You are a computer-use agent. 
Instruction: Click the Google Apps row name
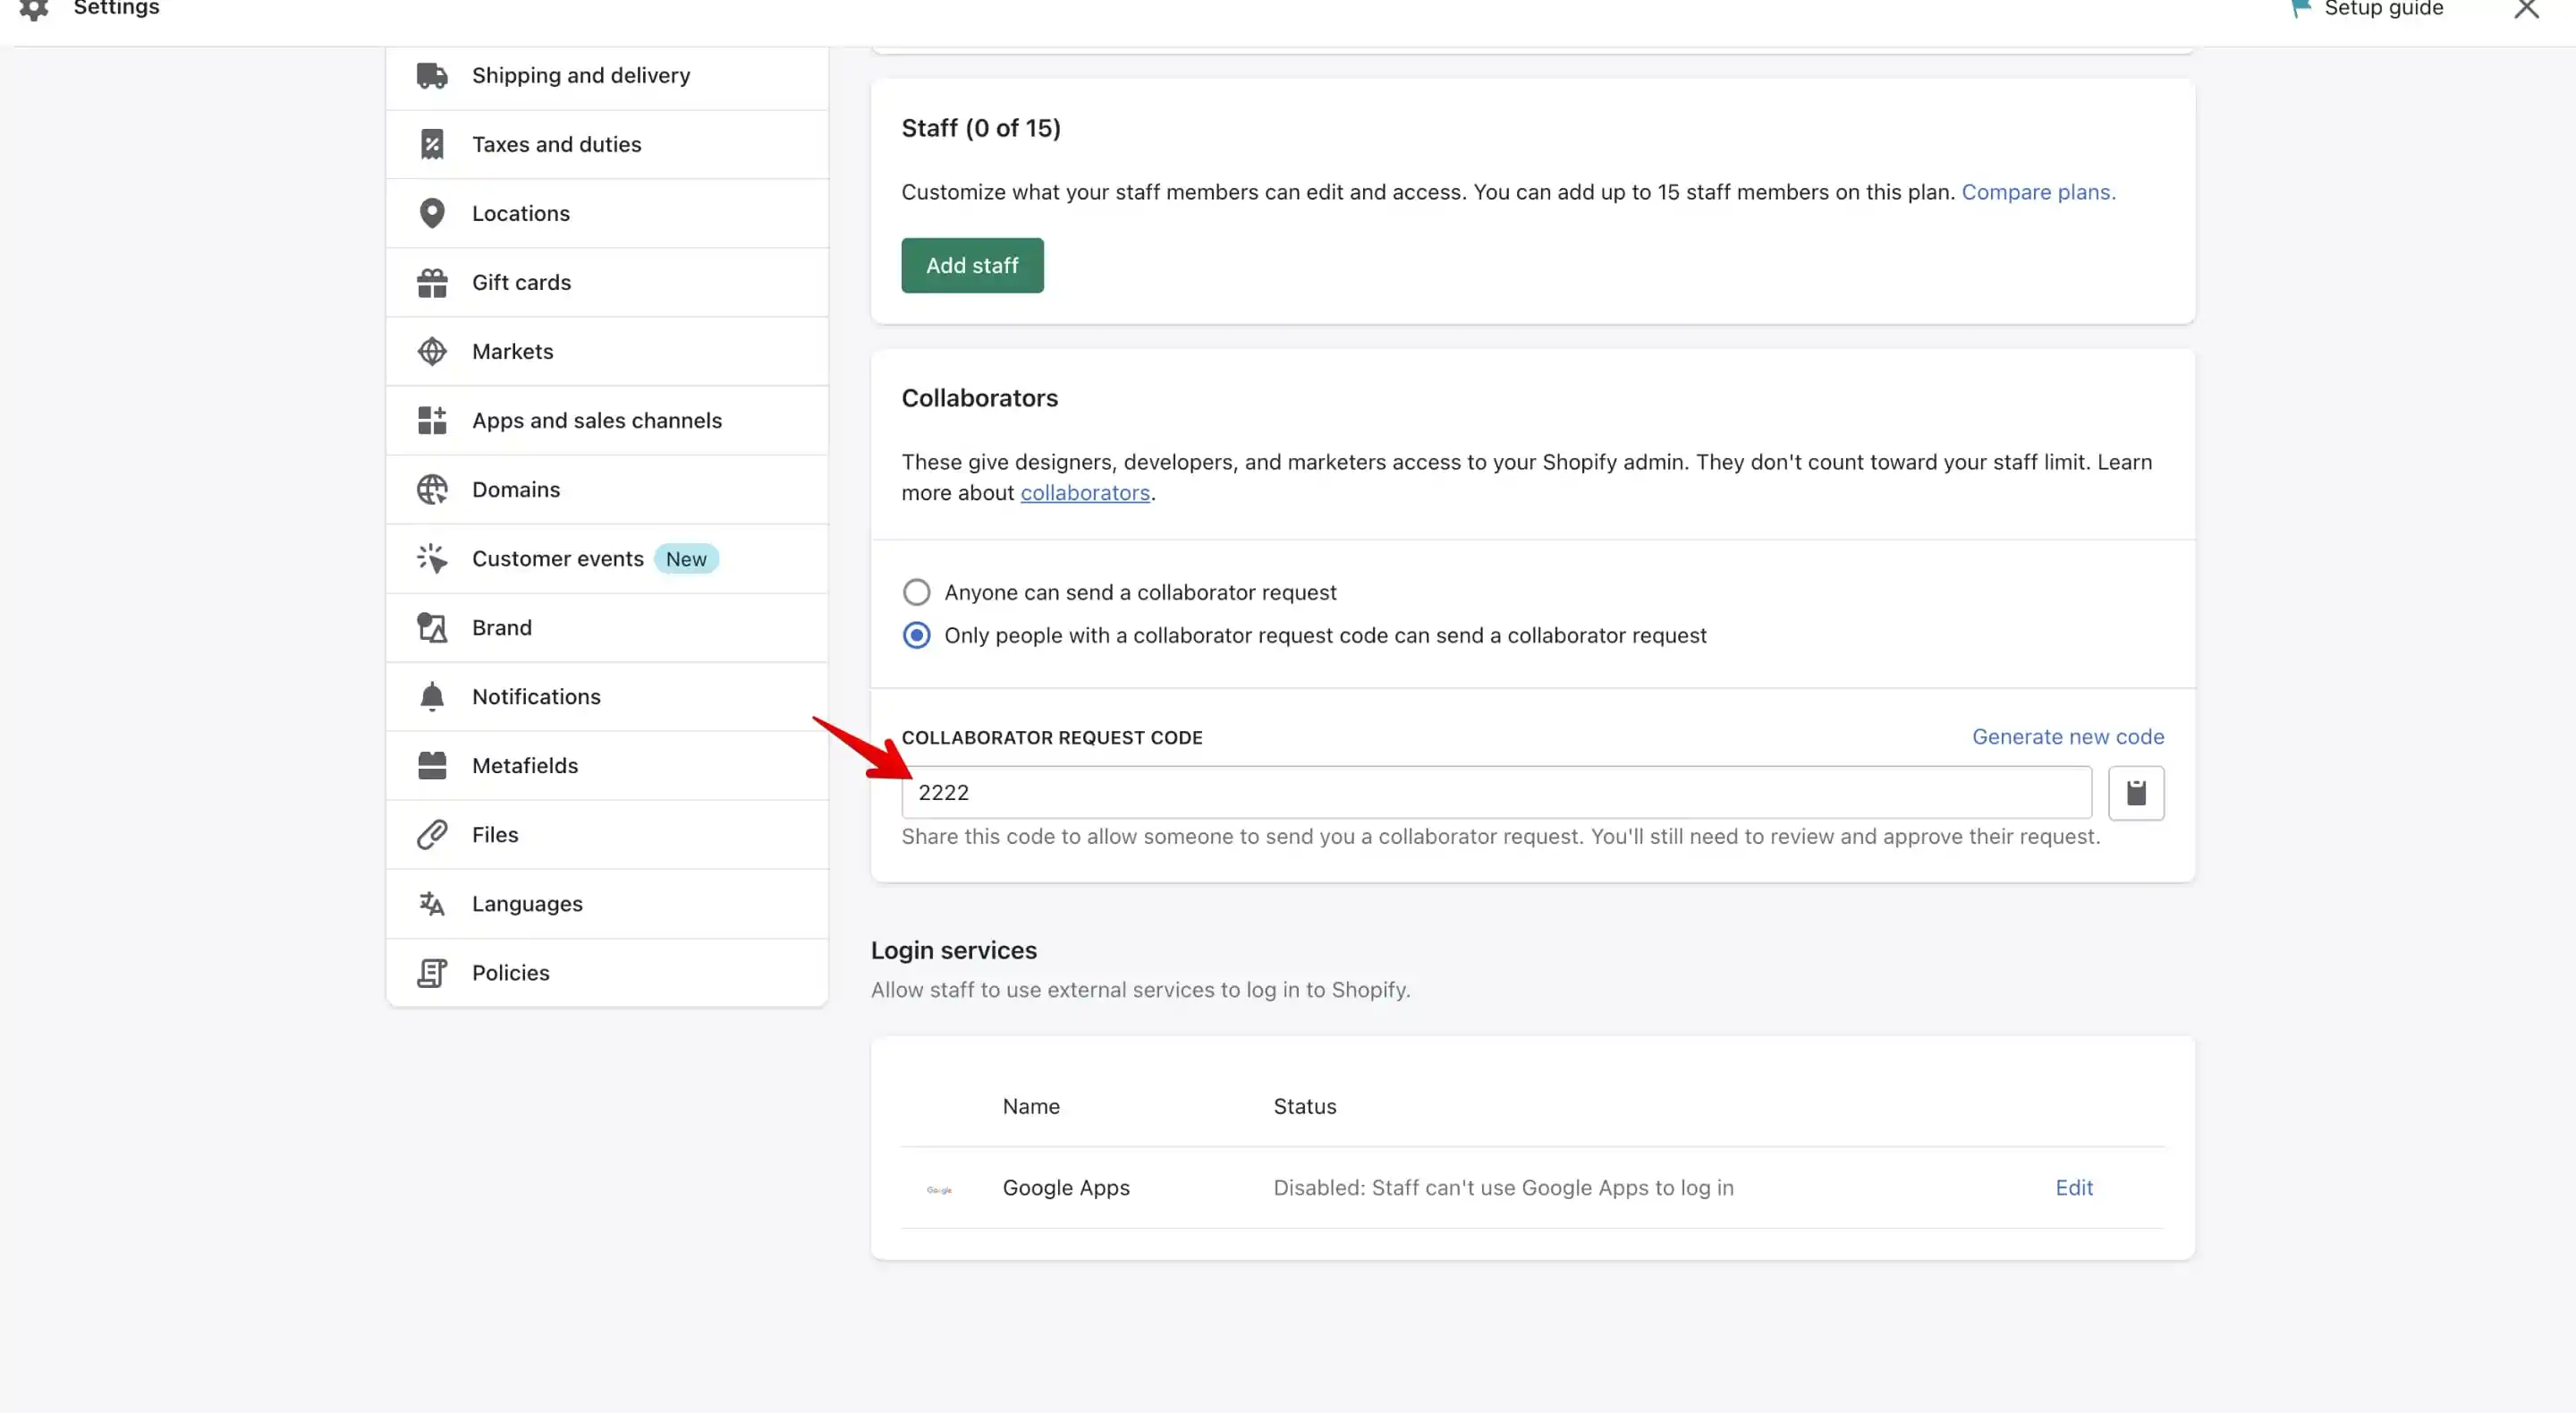pyautogui.click(x=1066, y=1187)
